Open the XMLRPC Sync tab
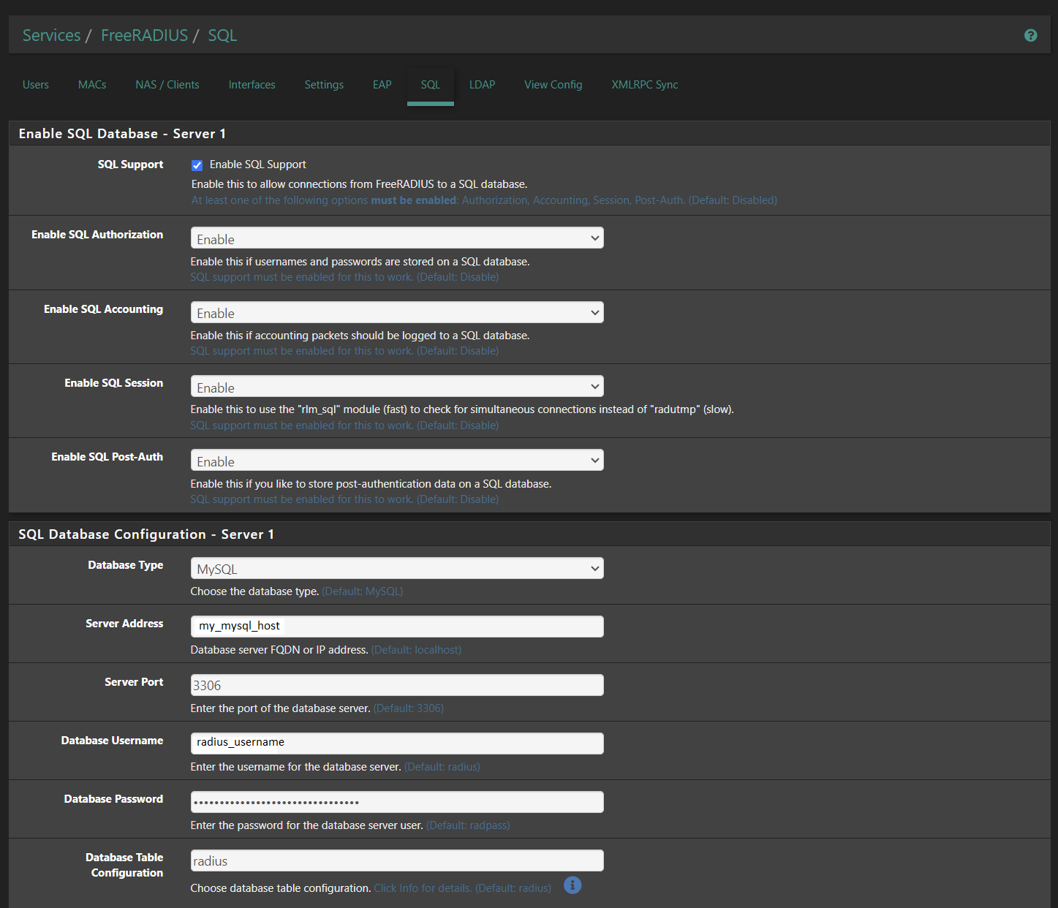 click(645, 85)
